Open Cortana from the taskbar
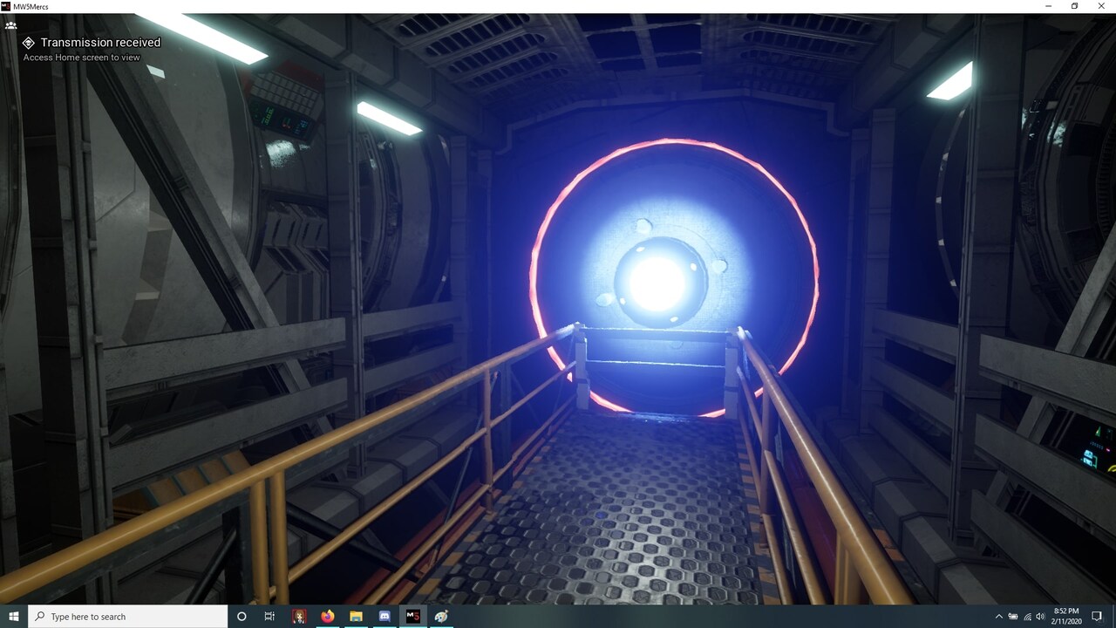The image size is (1116, 628). coord(241,617)
